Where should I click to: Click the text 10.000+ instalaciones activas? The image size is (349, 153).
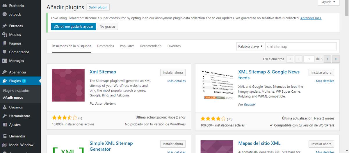[x=73, y=124]
